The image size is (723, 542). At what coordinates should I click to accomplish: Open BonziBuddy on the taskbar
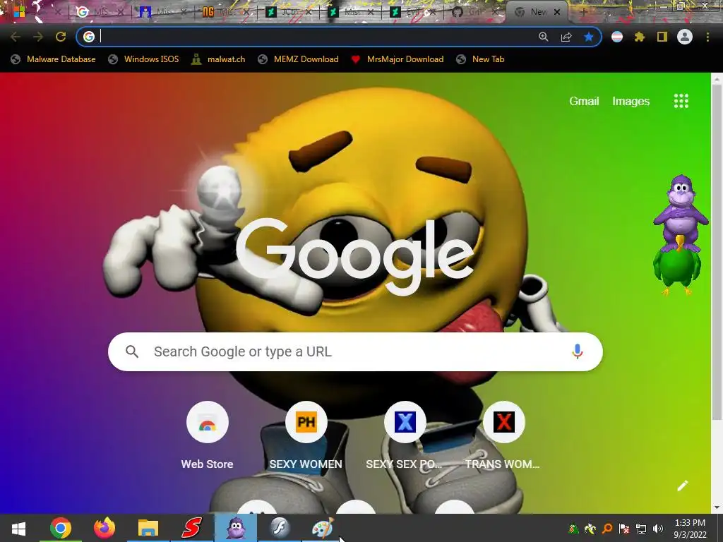coord(236,528)
